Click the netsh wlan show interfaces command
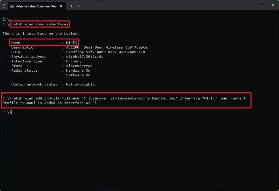Image resolution: width=279 pixels, height=191 pixels. click(x=39, y=24)
